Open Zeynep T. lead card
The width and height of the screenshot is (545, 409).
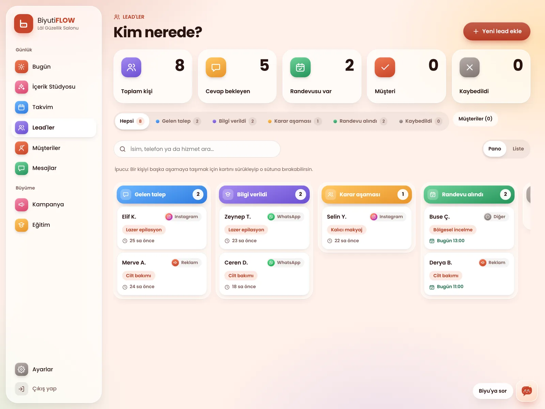(264, 228)
